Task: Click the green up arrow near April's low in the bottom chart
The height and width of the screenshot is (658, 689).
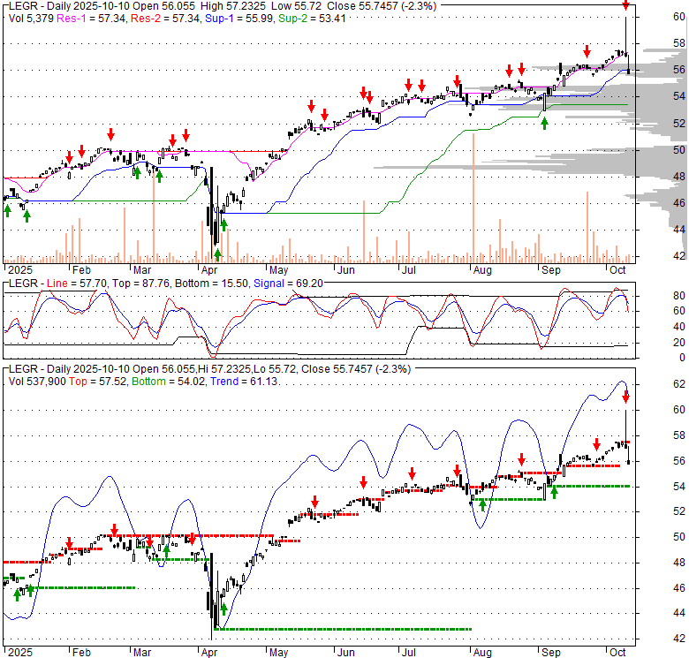Action: tap(223, 608)
